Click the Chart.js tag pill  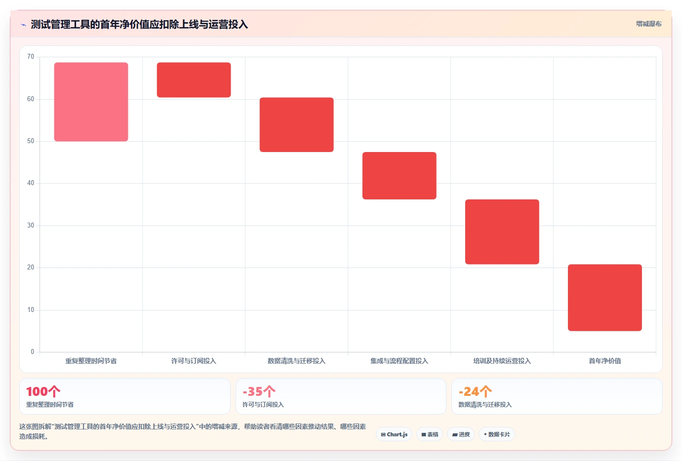pyautogui.click(x=394, y=434)
